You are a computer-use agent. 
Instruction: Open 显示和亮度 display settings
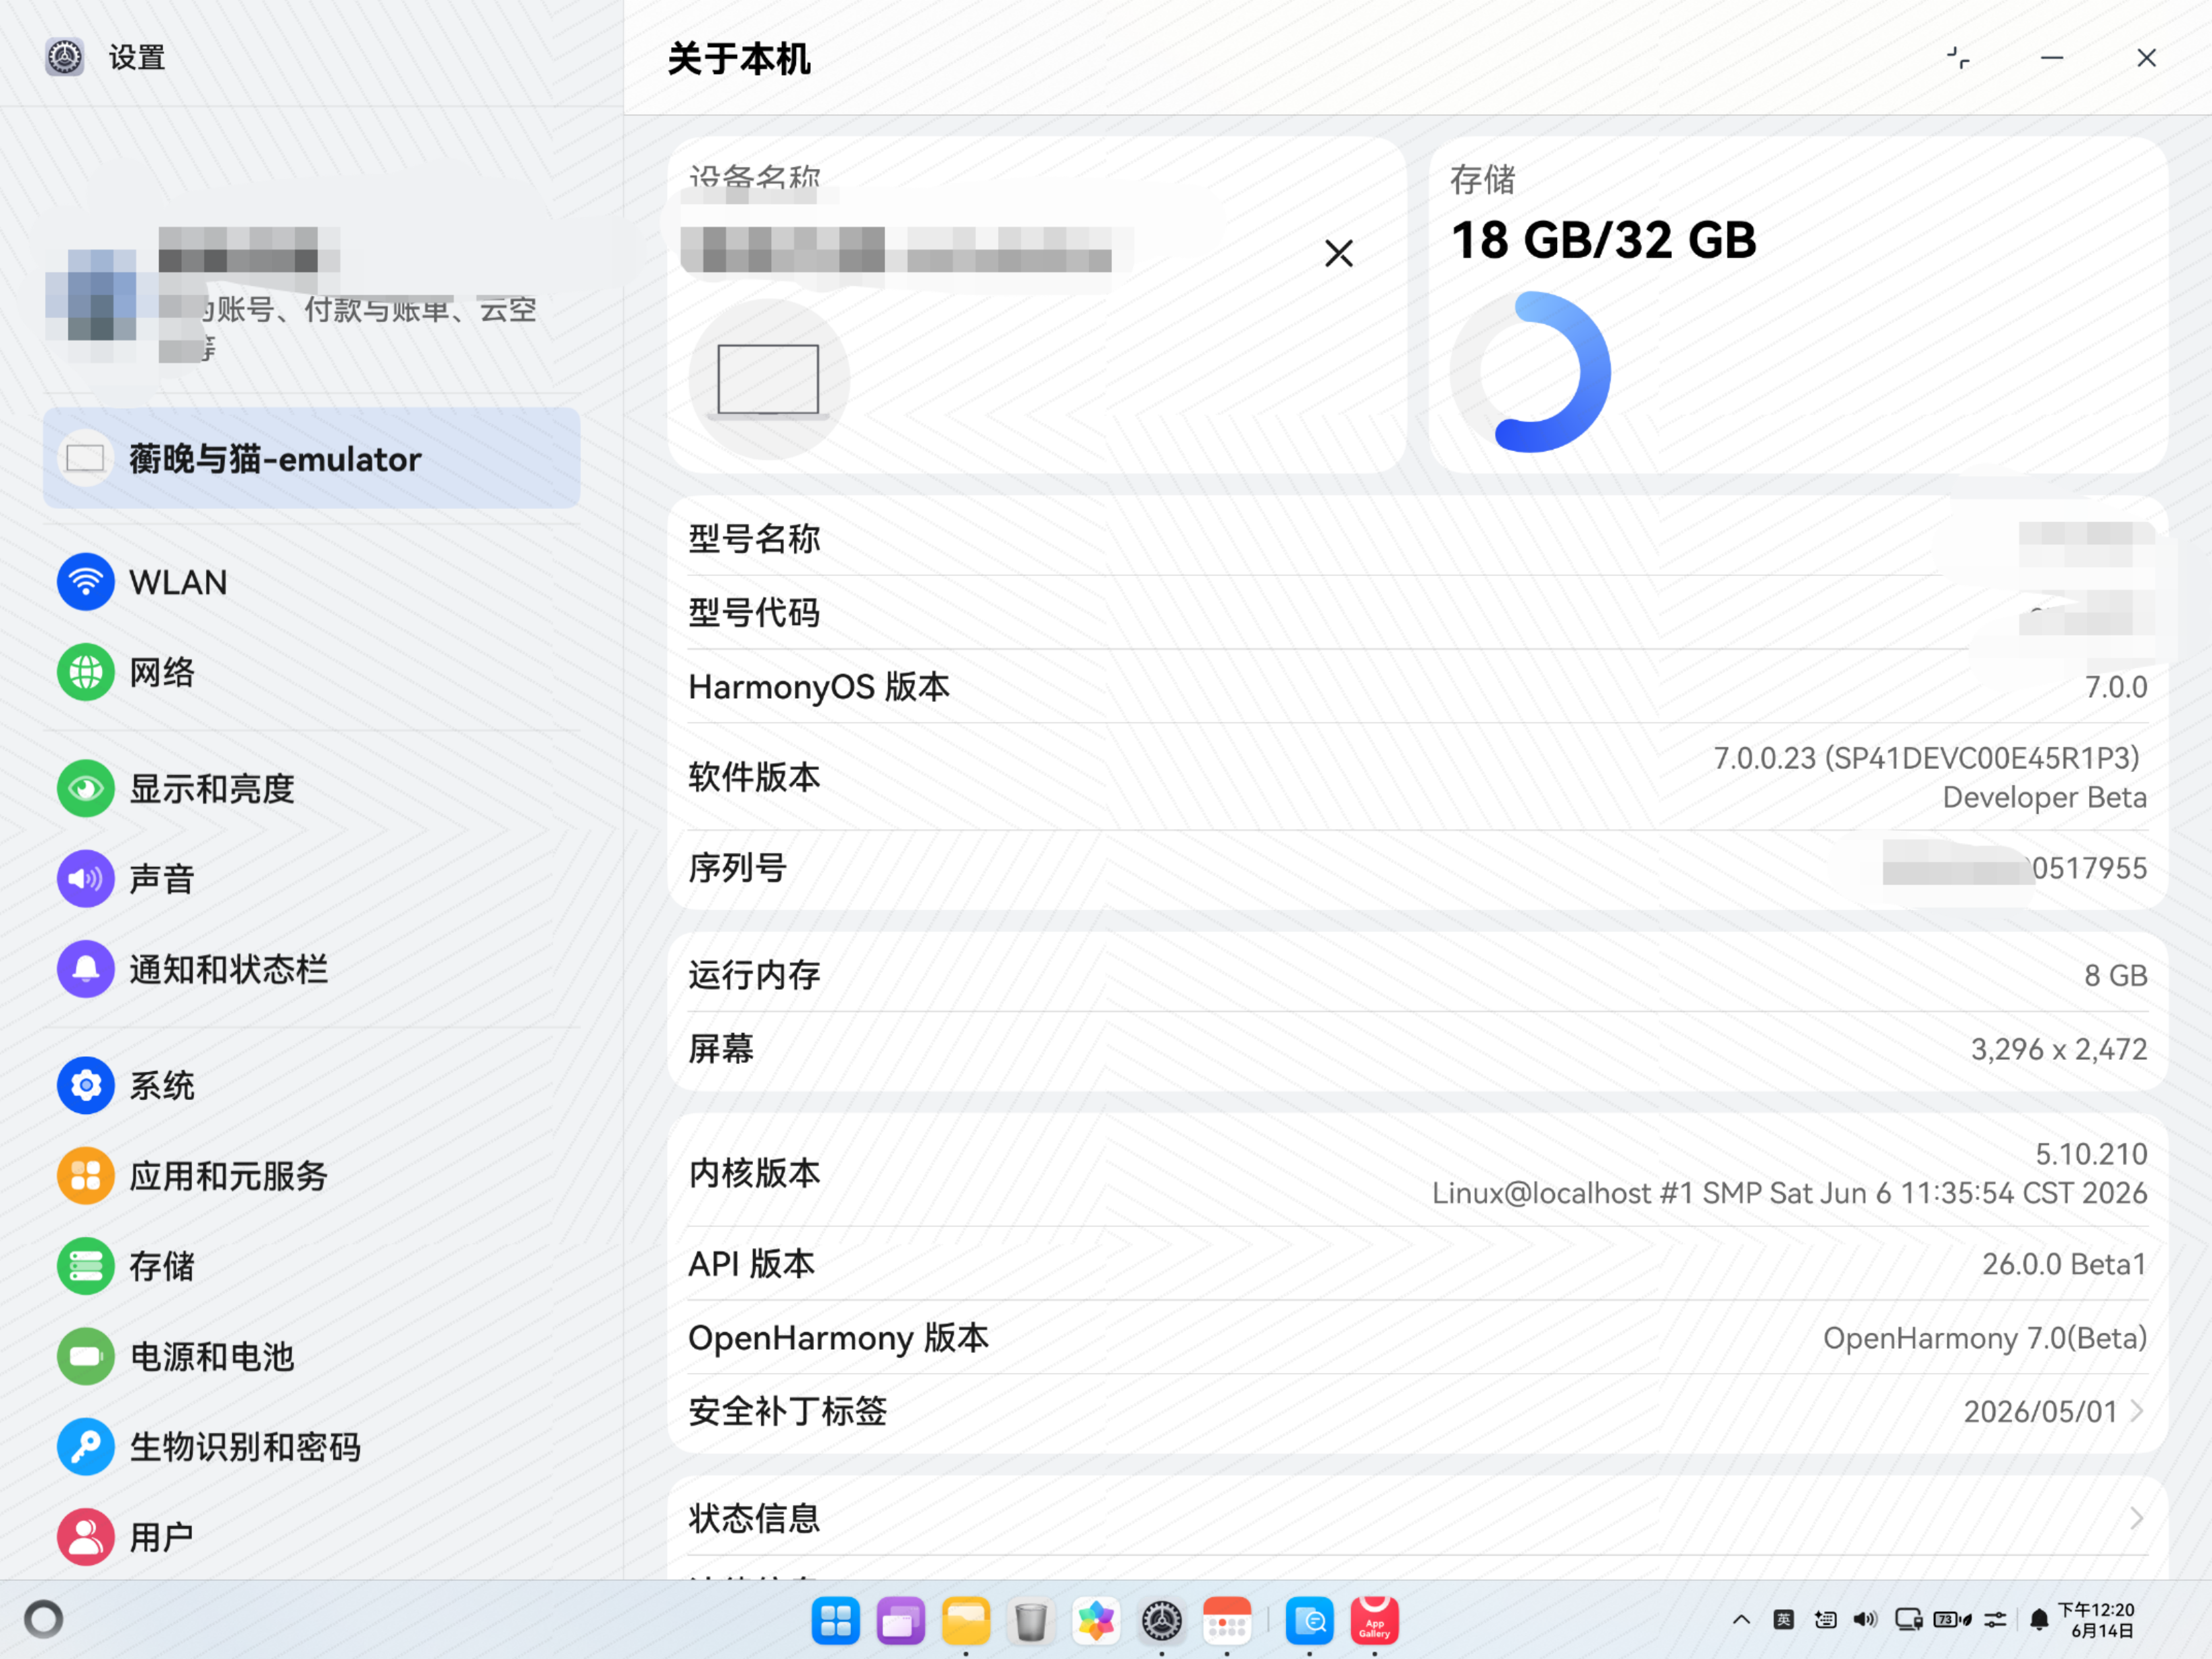[x=311, y=789]
